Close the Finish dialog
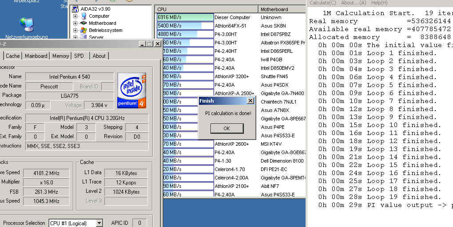 click(250, 101)
